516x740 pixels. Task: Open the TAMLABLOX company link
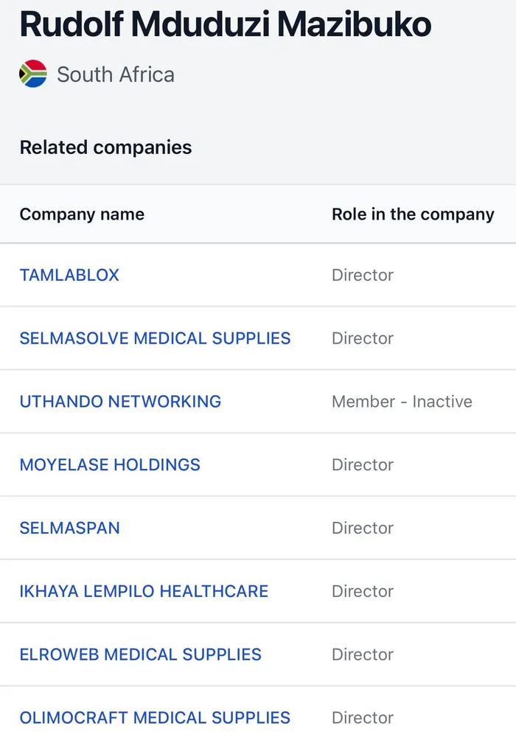(69, 275)
